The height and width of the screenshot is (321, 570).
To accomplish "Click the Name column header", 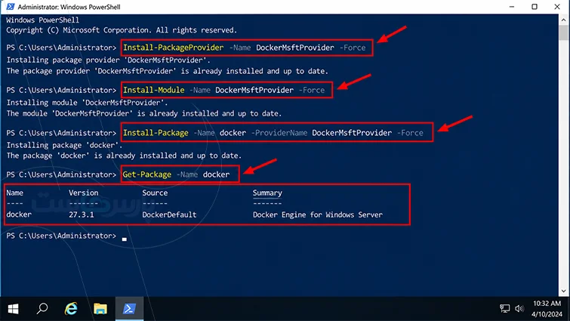I will pos(14,193).
